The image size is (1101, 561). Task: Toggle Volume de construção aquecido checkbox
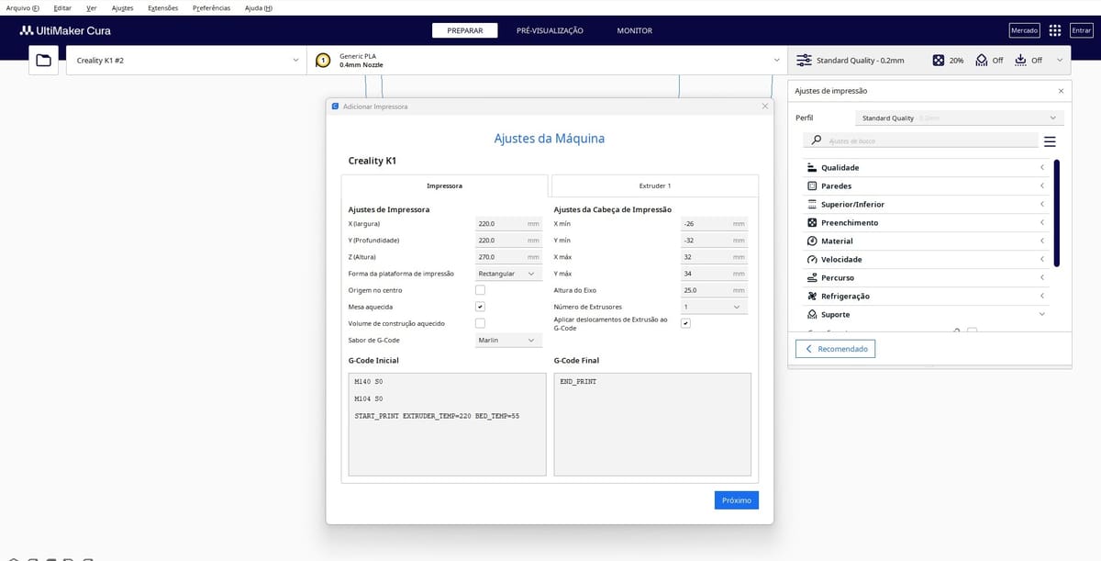pyautogui.click(x=480, y=323)
